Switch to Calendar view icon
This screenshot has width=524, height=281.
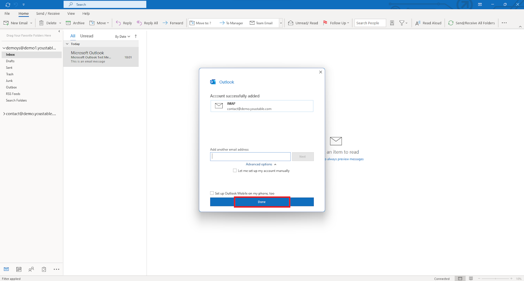(x=19, y=269)
